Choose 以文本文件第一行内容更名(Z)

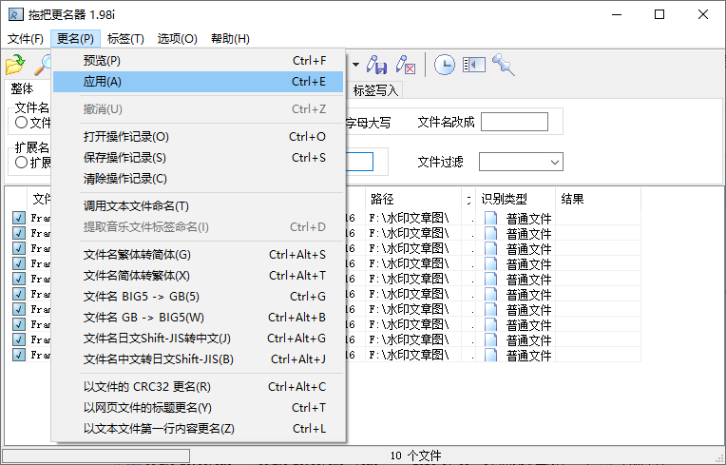(199, 429)
